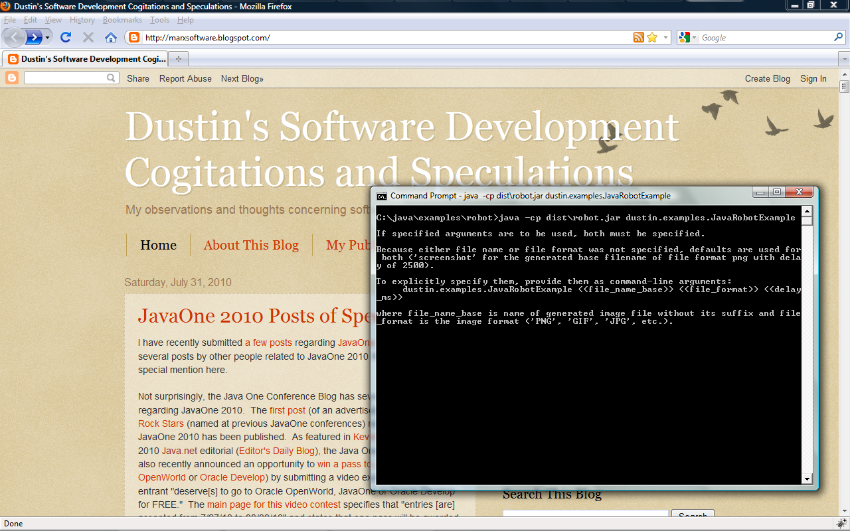
Task: Select the Dustin's Software Development tab
Action: coord(86,58)
